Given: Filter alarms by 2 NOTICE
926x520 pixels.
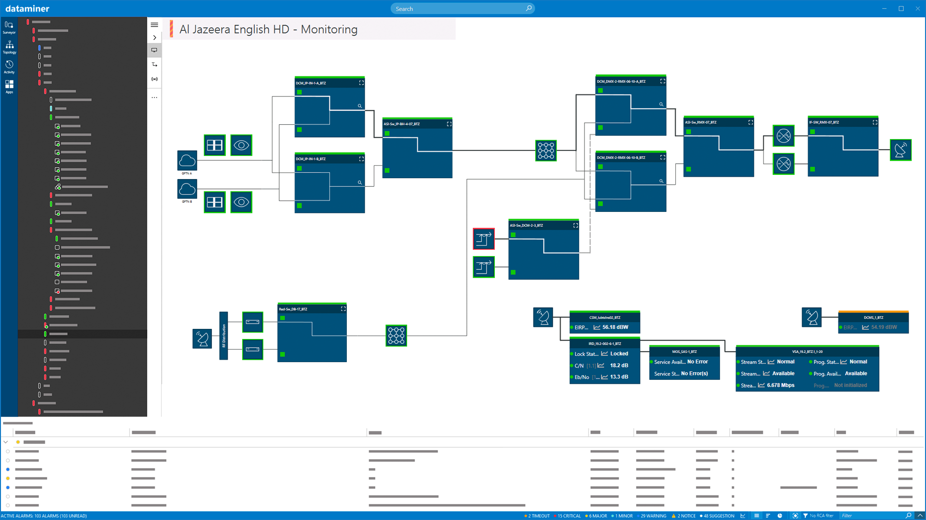Looking at the screenshot, I should click(683, 516).
